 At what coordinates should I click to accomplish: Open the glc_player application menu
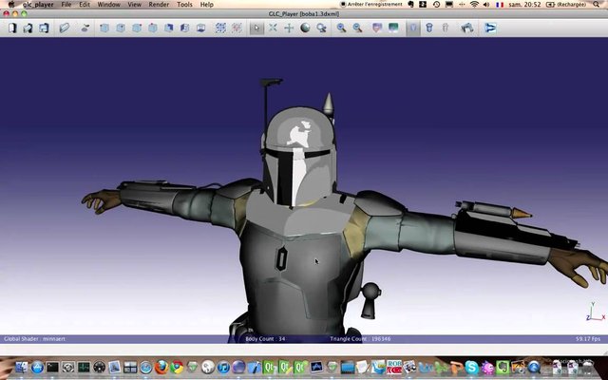pos(38,5)
